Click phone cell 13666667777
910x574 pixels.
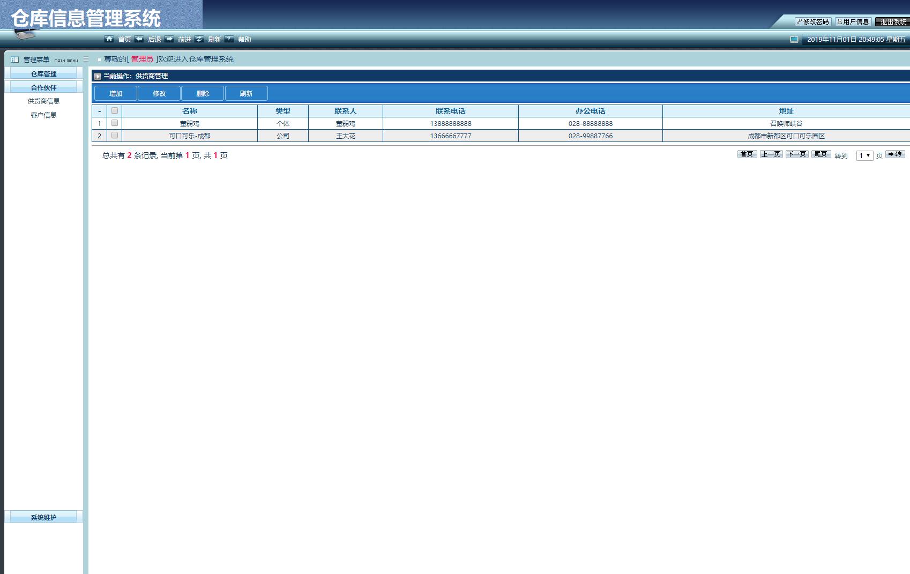(x=451, y=136)
